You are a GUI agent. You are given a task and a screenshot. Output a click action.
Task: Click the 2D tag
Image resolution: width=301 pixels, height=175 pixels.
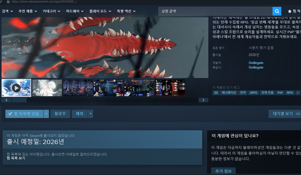coord(216,93)
